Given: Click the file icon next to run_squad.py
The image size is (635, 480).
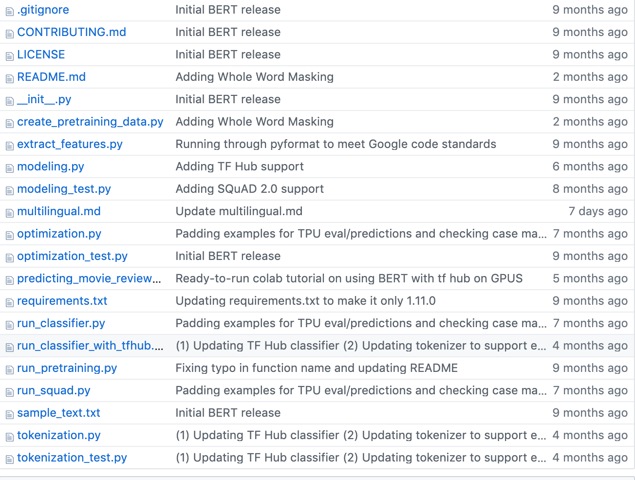Looking at the screenshot, I should (x=9, y=392).
